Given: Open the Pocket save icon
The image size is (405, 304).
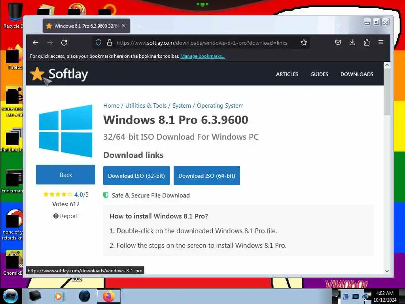Looking at the screenshot, I should tap(338, 42).
